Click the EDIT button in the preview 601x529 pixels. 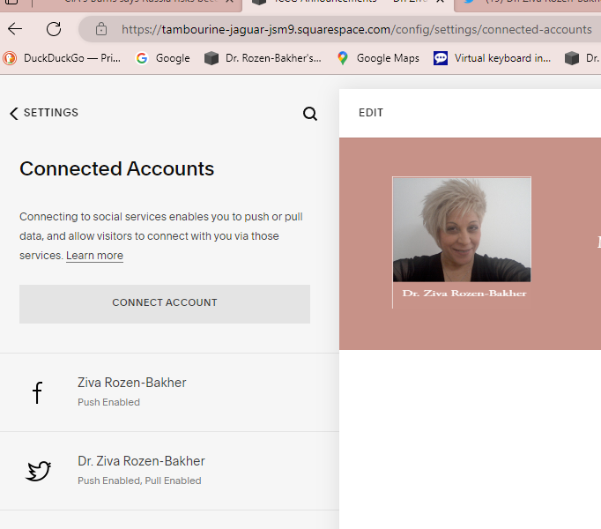pos(371,113)
